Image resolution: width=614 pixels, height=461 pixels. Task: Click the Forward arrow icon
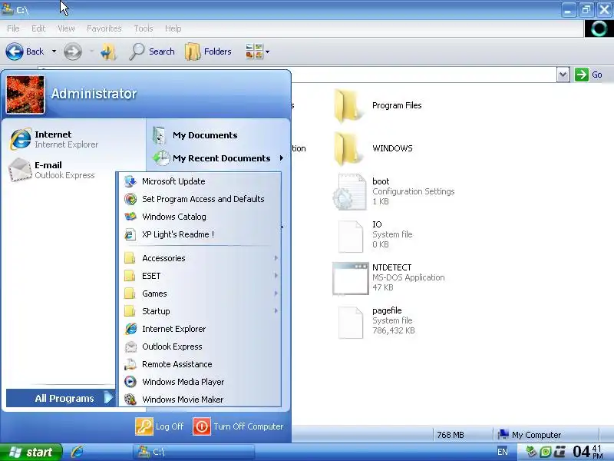tap(73, 51)
